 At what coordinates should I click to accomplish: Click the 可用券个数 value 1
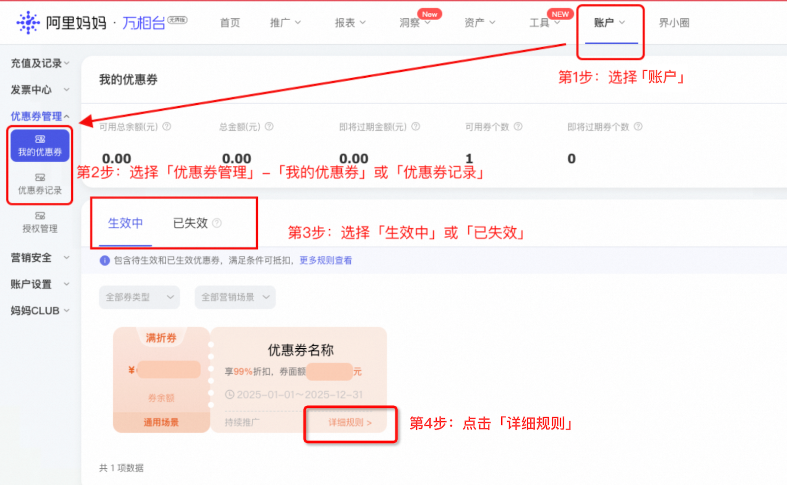(x=469, y=158)
